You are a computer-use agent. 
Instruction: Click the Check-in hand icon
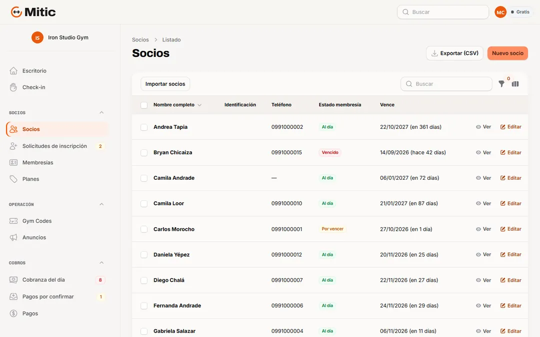[13, 87]
